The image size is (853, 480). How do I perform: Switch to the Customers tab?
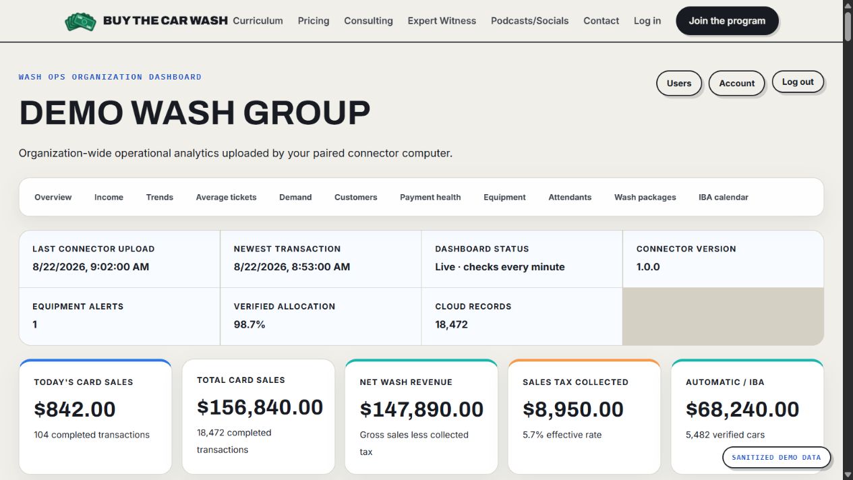point(355,198)
